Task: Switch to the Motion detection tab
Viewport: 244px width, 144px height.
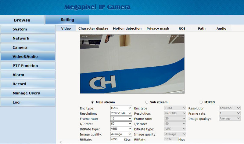Action: [127, 28]
